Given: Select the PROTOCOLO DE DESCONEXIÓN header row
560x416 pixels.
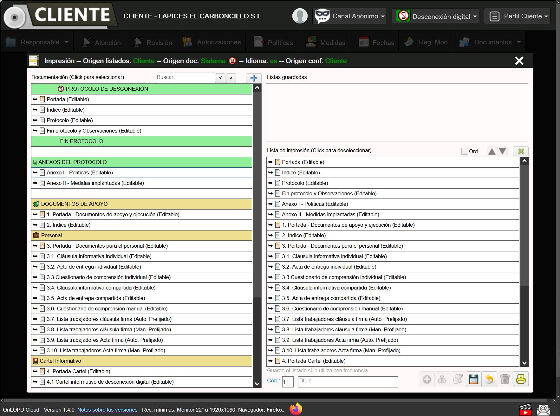Looking at the screenshot, I should (x=141, y=89).
